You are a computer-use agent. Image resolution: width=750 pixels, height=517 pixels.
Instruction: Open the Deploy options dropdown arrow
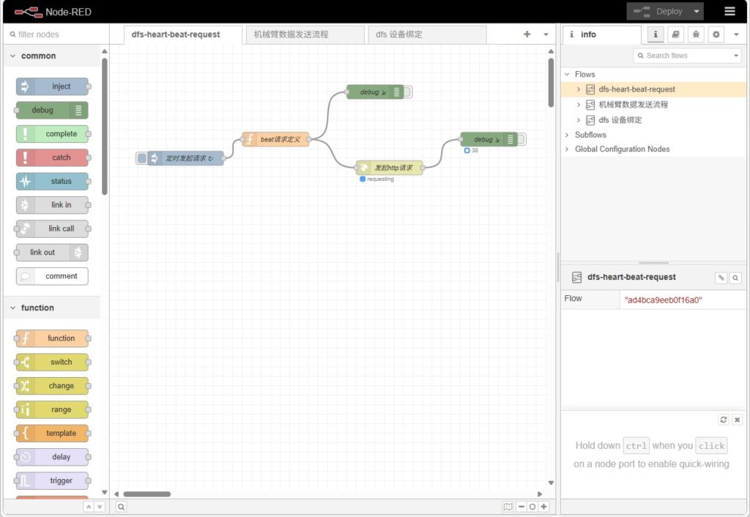[x=696, y=12]
